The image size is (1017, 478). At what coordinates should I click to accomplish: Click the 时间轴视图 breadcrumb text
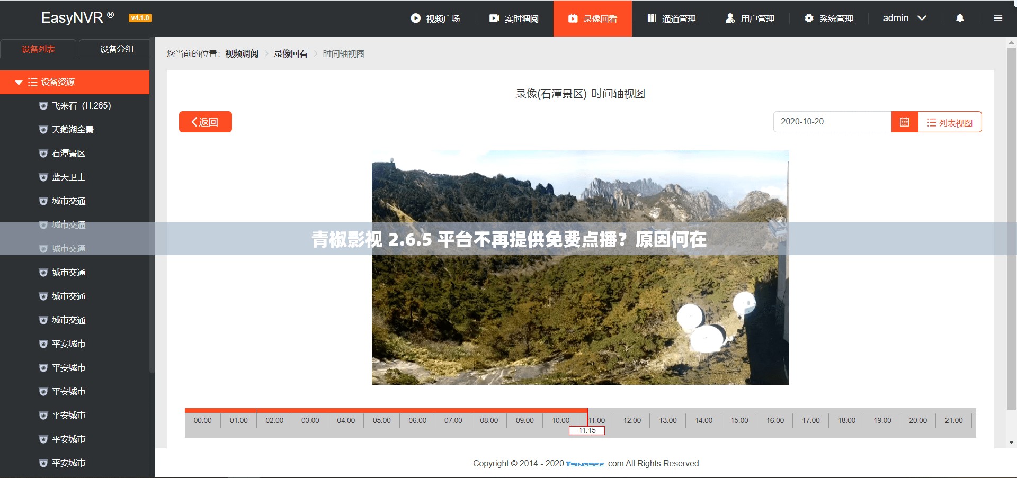coord(344,53)
